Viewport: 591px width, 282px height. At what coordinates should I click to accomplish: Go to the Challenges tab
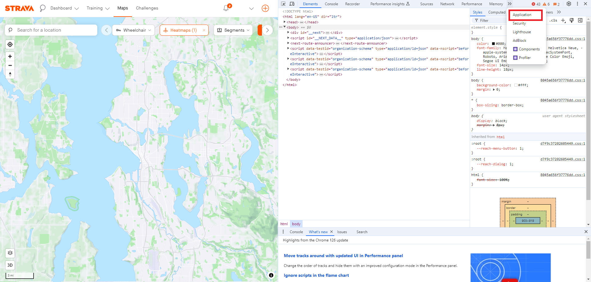(147, 8)
